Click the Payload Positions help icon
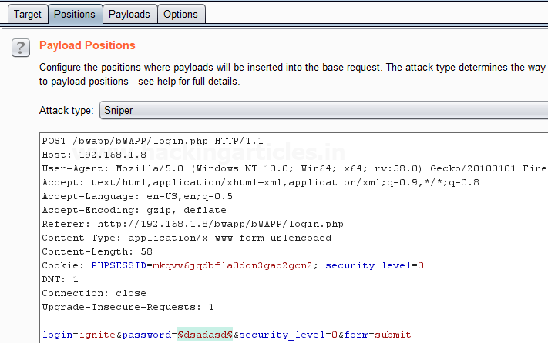Image resolution: width=548 pixels, height=343 pixels. [21, 48]
